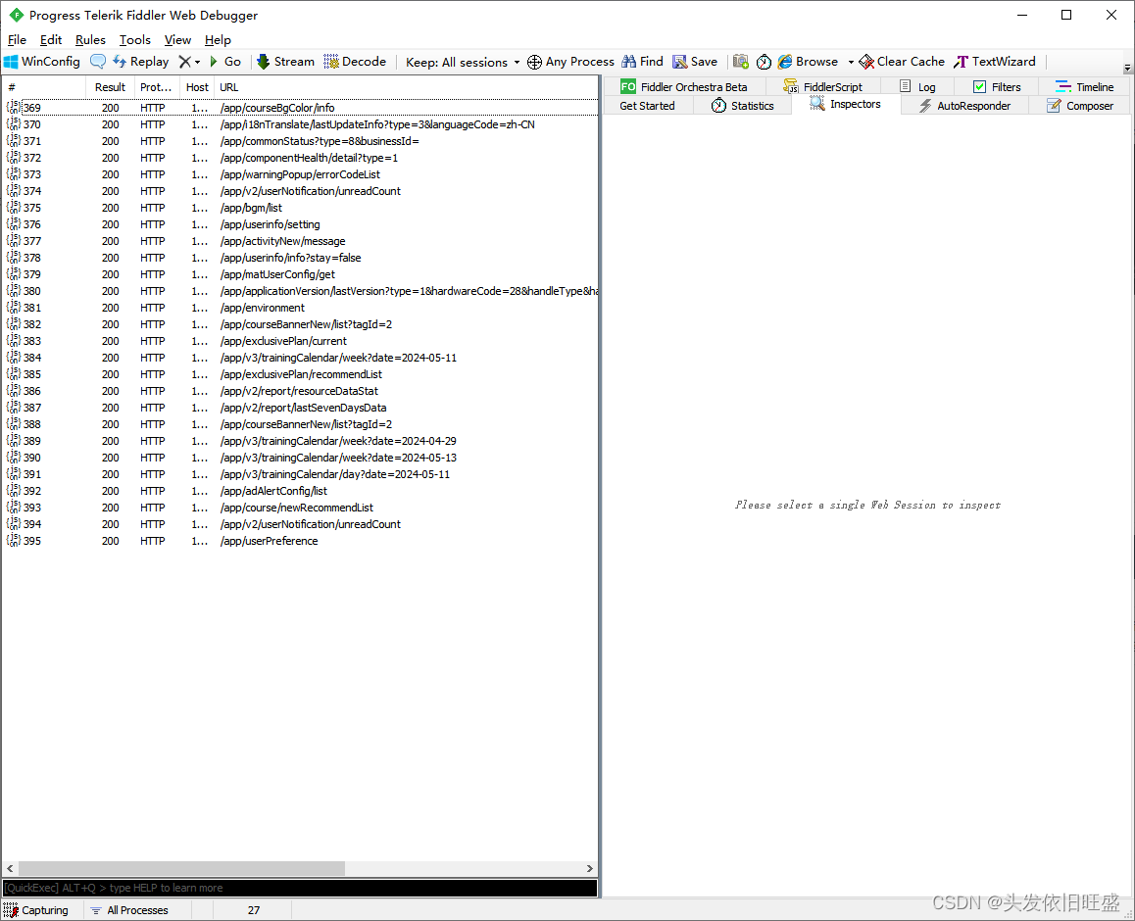Viewport: 1135px width, 921px height.
Task: Sort by the Protocol column header
Action: 156,87
